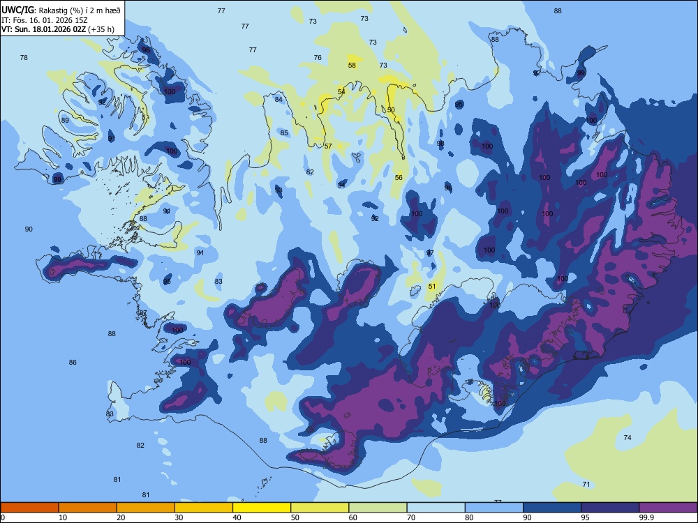Select the '97' humidity value label

coord(430,253)
